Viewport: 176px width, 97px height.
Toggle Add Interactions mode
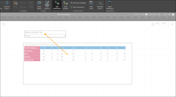[x=57, y=5]
